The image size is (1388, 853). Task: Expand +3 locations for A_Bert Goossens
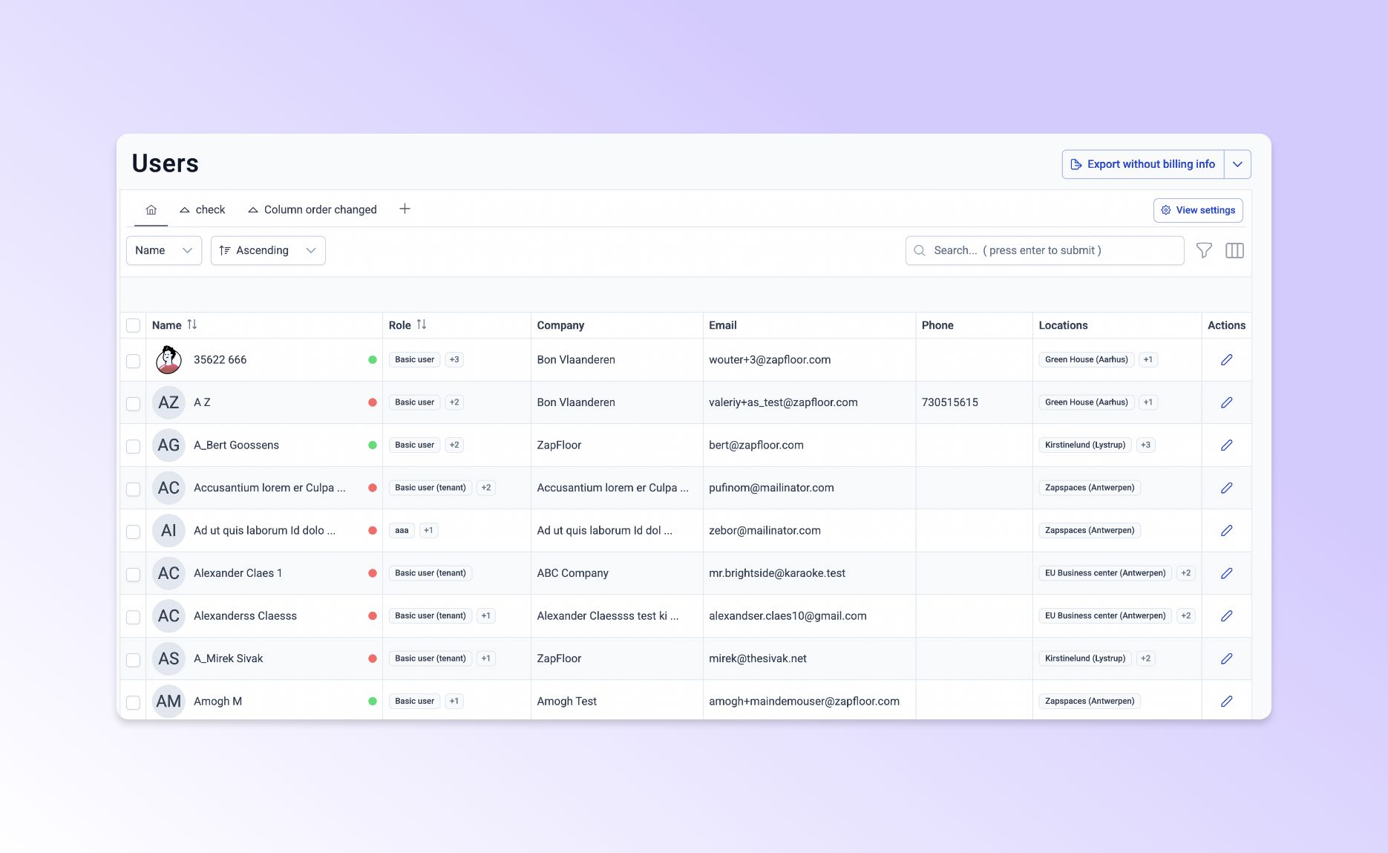pyautogui.click(x=1146, y=445)
